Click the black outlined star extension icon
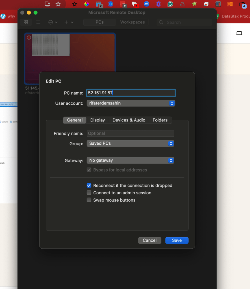 75,4
